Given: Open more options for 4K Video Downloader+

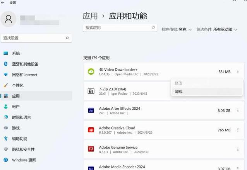Looking at the screenshot, I should [238, 71].
